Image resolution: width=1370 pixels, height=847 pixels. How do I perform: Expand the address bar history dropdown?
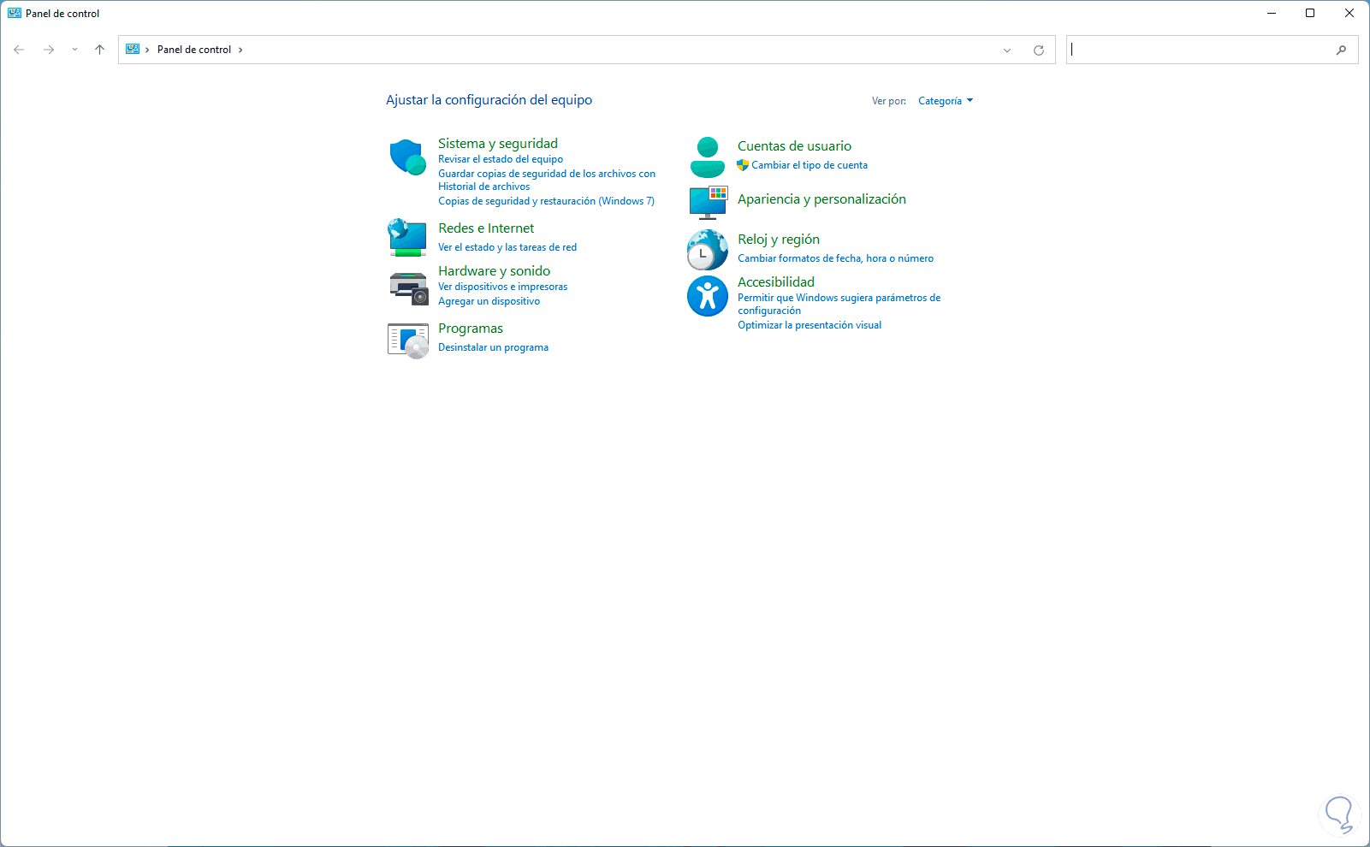tap(1007, 50)
